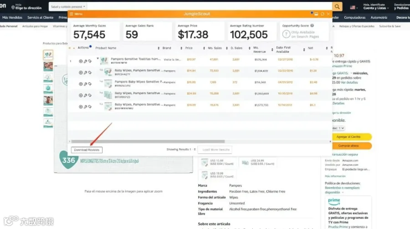Click the pin icon in first product row
The width and height of the screenshot is (410, 229).
[85, 61]
